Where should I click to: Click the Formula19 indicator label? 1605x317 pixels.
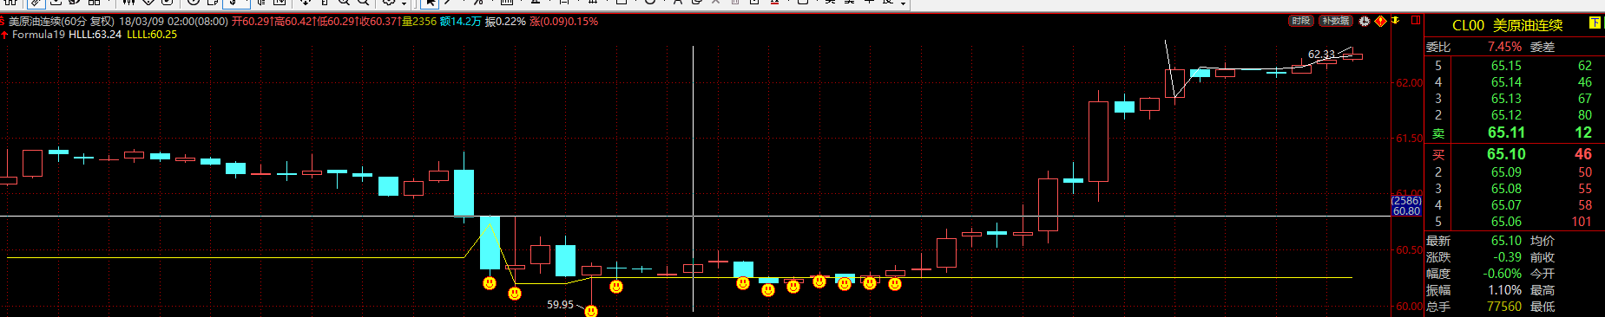(x=38, y=35)
